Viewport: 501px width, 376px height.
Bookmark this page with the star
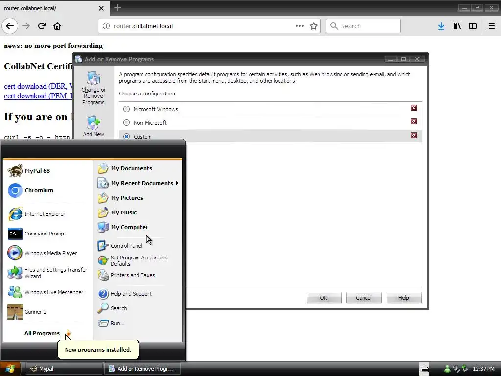(314, 26)
